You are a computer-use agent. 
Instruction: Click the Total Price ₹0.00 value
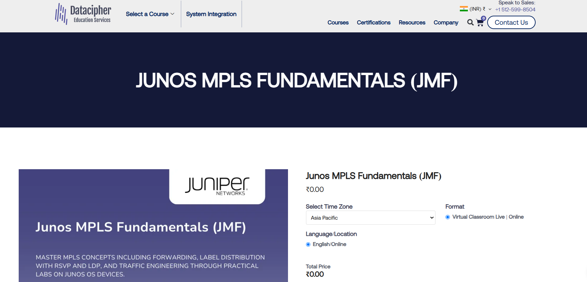(315, 274)
